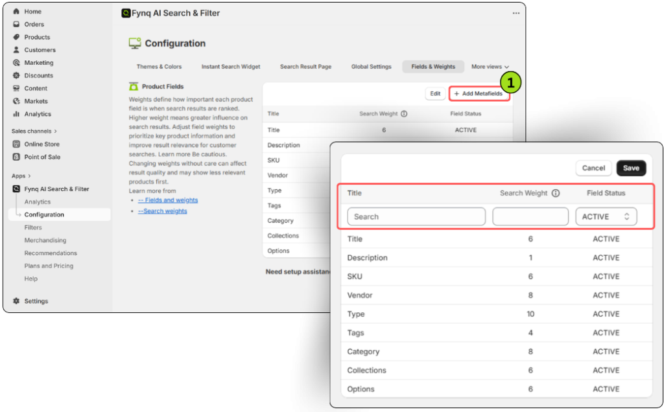
Task: Open Filters submenu item
Action: [x=33, y=227]
